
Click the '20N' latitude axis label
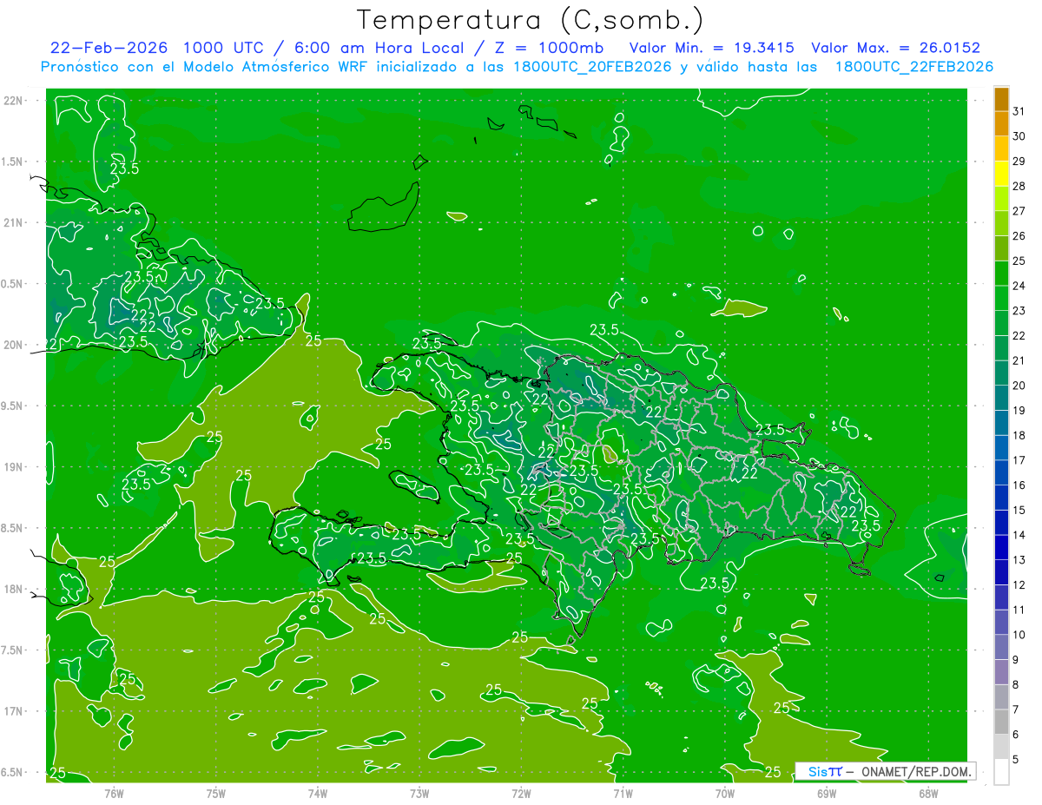tap(15, 345)
